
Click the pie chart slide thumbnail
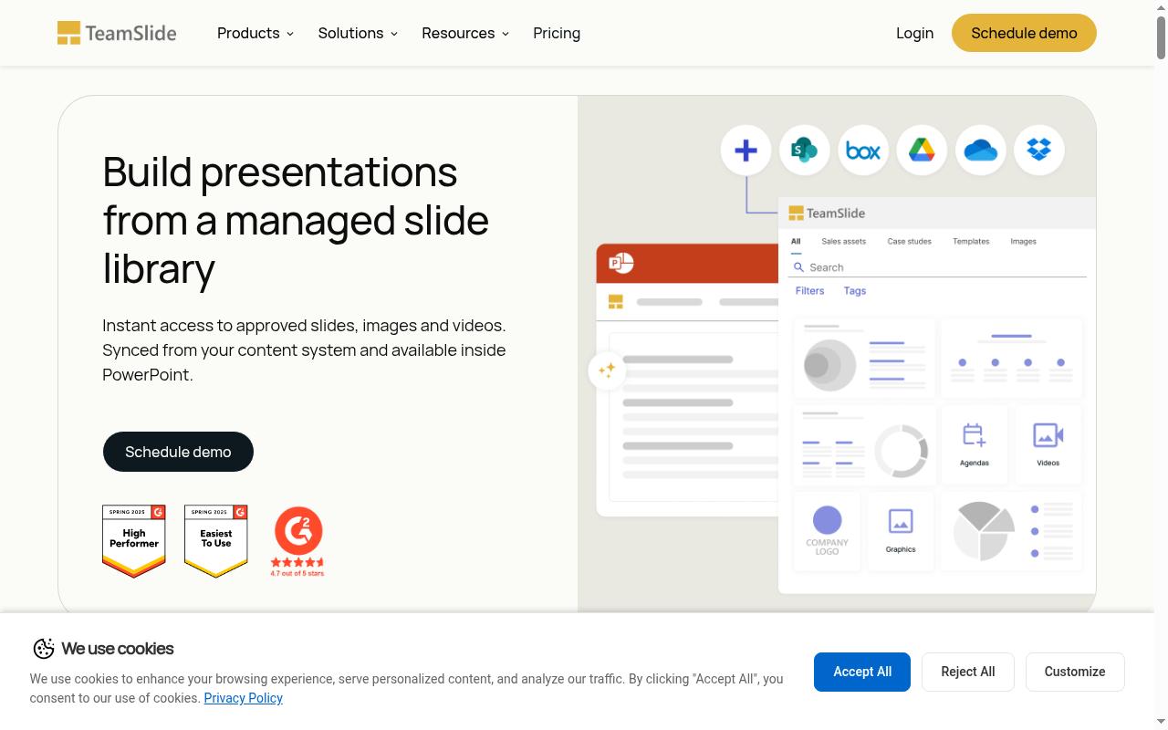pos(1012,531)
